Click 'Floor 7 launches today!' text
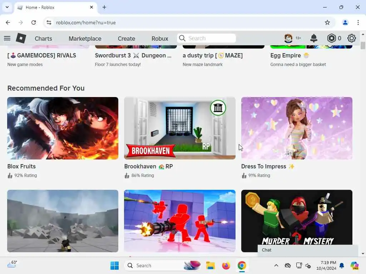 pos(118,65)
